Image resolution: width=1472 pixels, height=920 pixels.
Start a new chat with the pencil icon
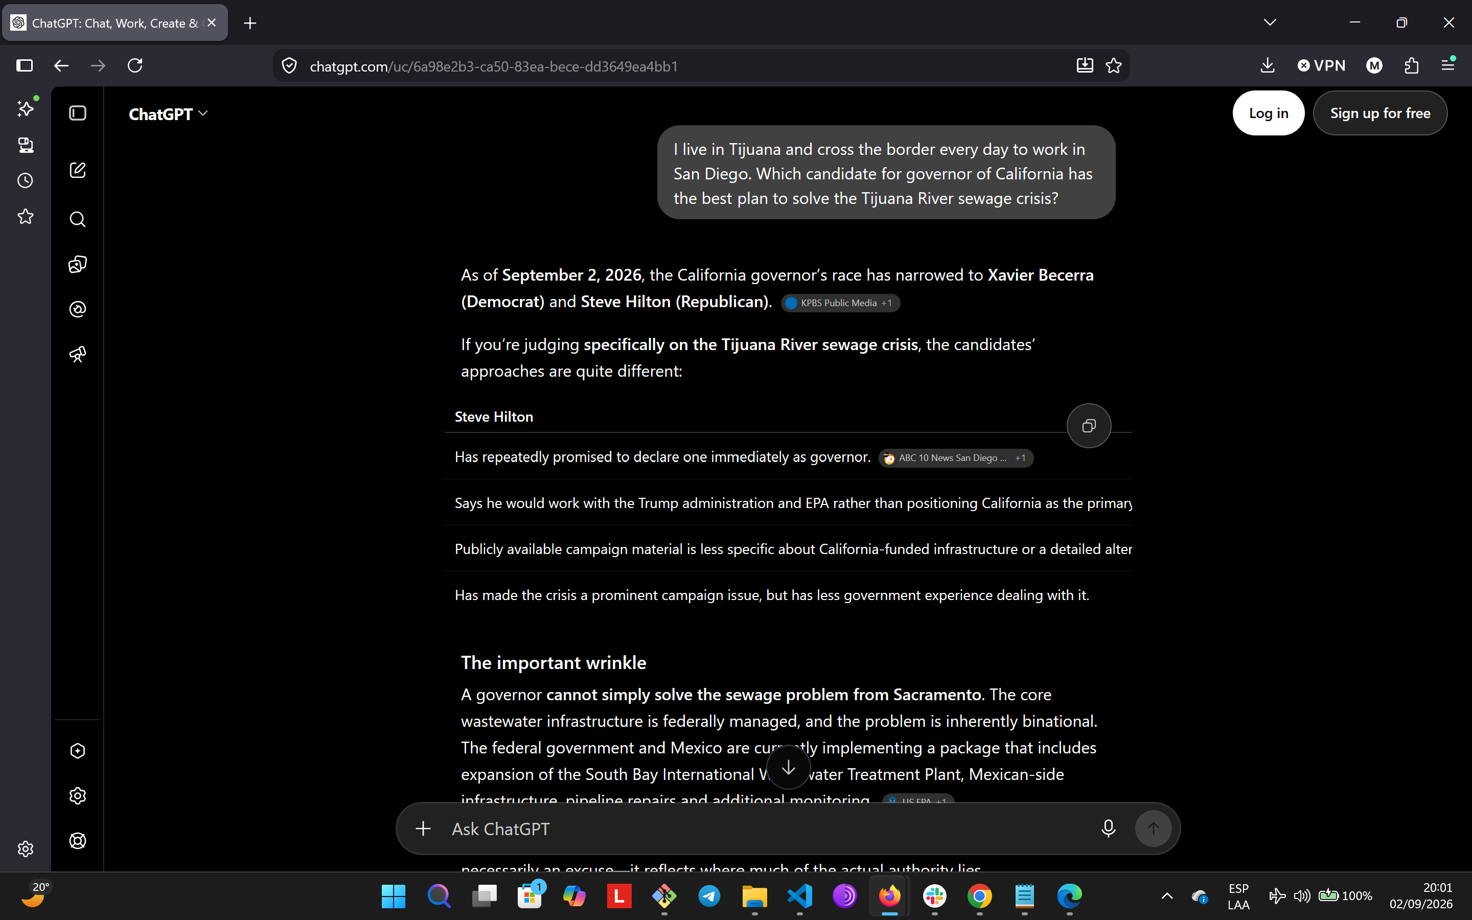tap(78, 170)
